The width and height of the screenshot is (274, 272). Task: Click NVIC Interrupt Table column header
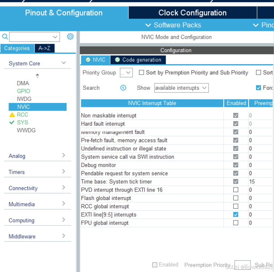point(152,103)
